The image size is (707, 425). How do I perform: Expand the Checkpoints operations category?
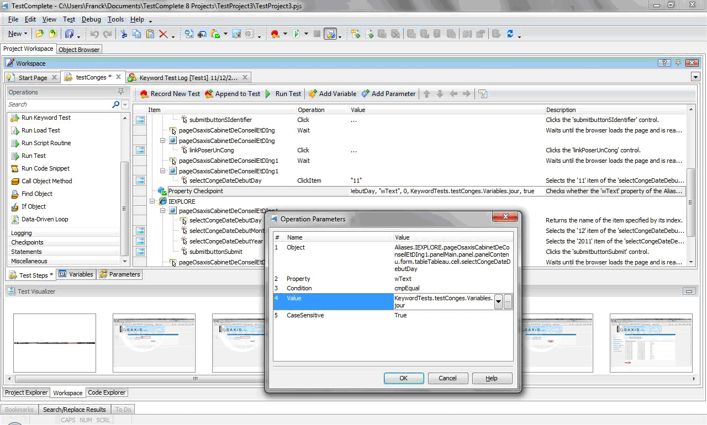[63, 242]
